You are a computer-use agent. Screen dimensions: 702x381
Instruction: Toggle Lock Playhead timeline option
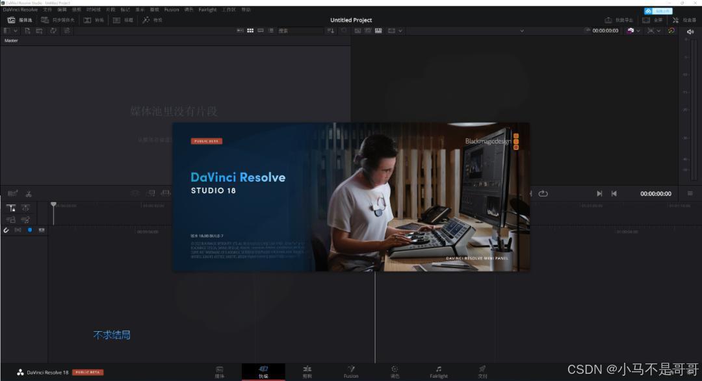11,208
